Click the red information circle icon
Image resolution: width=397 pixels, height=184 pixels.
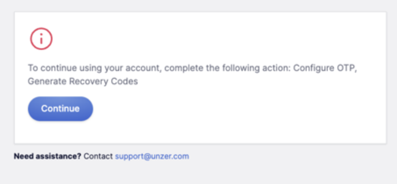(41, 39)
